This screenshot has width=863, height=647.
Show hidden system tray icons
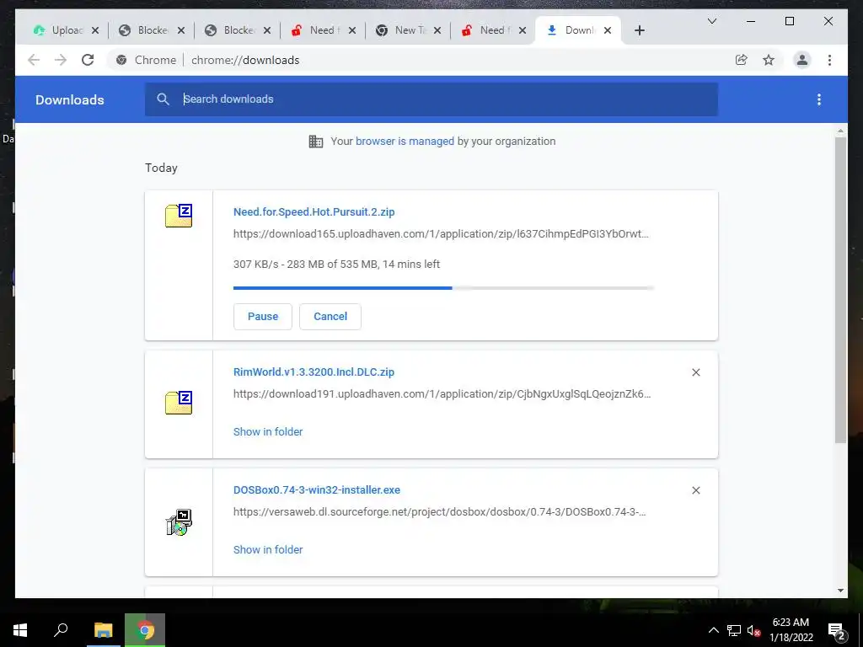[x=713, y=630]
